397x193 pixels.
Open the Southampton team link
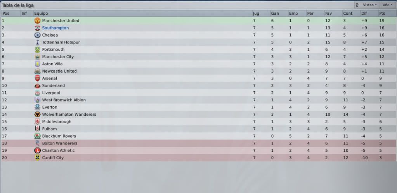(x=55, y=28)
